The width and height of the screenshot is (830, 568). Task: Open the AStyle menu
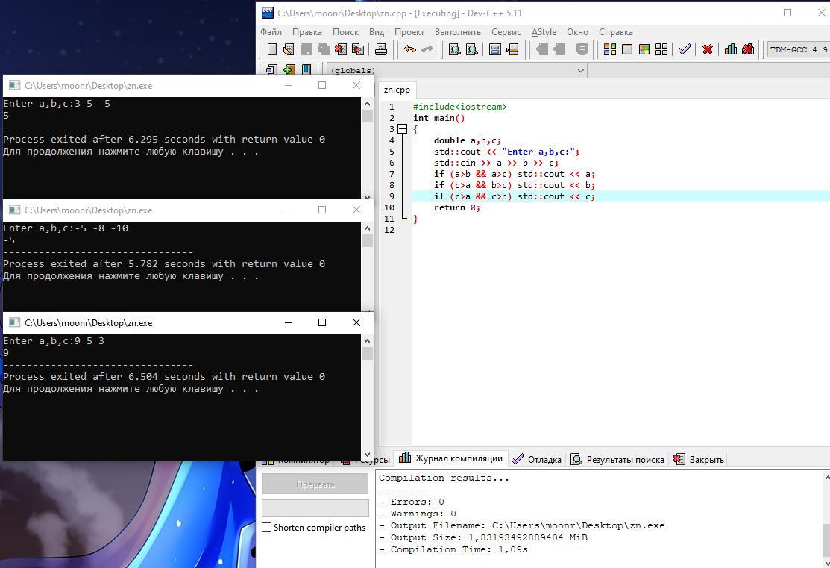click(544, 32)
